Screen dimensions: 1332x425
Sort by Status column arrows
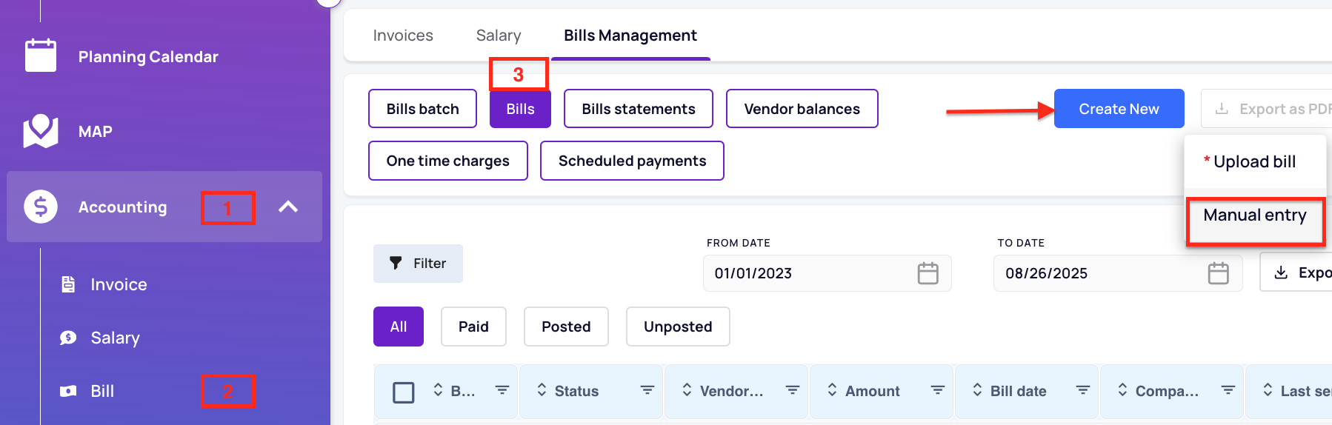(x=542, y=390)
